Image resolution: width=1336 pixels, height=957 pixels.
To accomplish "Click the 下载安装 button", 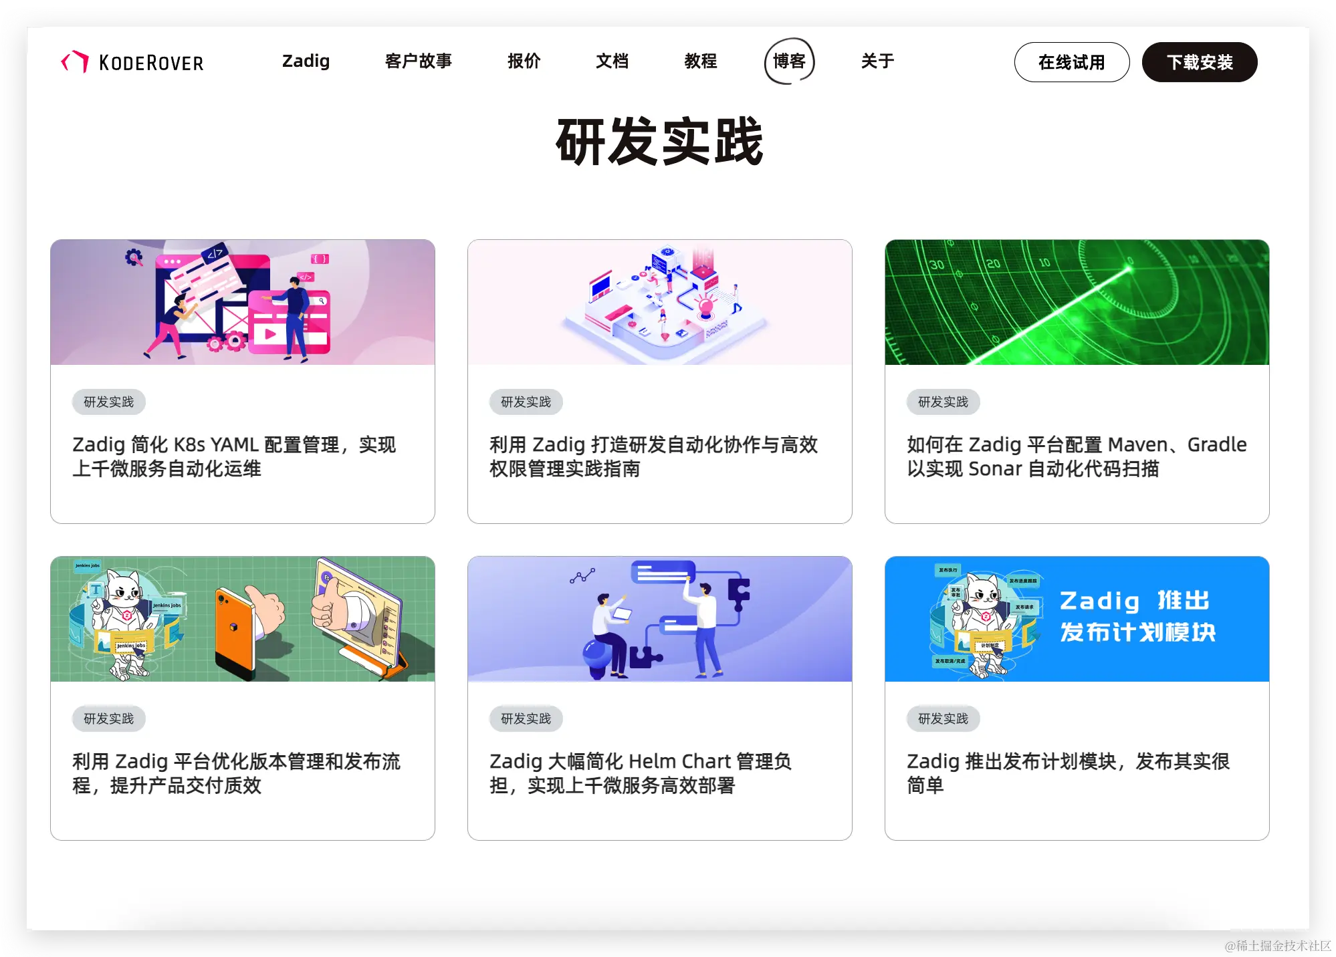I will click(x=1200, y=62).
